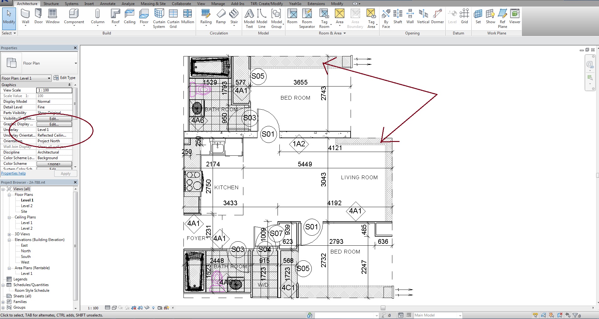Switch to the Collaborate tab

point(181,4)
